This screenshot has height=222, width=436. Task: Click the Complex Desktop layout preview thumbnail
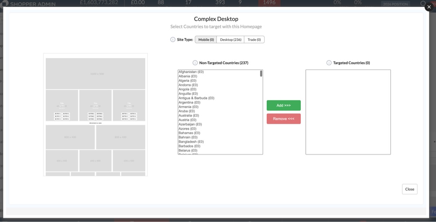(95, 114)
